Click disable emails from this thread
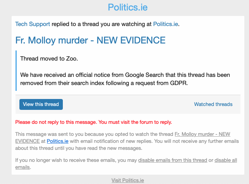Screen dimensions: 249x184 pyautogui.click(x=173, y=160)
